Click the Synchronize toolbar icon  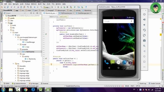pos(8,7)
